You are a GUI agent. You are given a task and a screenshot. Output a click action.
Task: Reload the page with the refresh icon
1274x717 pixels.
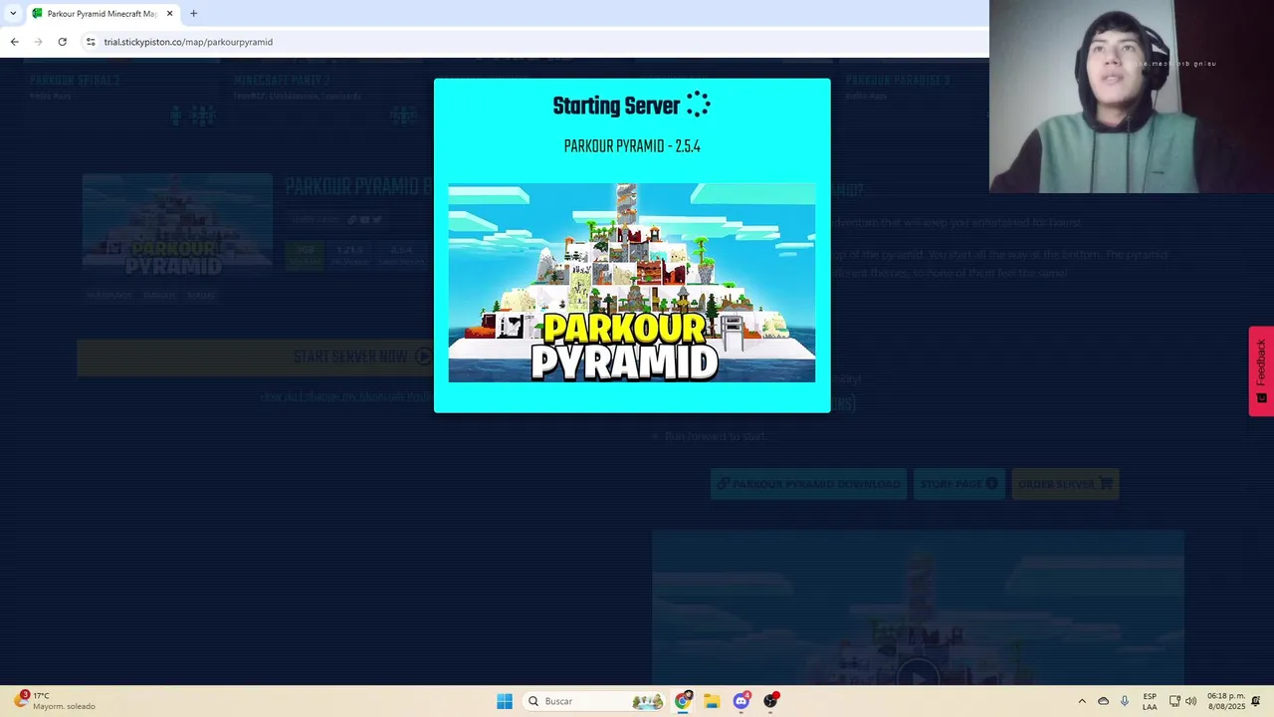62,42
